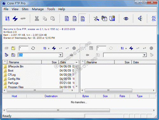
Task: Select auto transfer mode icon
Action: point(82,19)
